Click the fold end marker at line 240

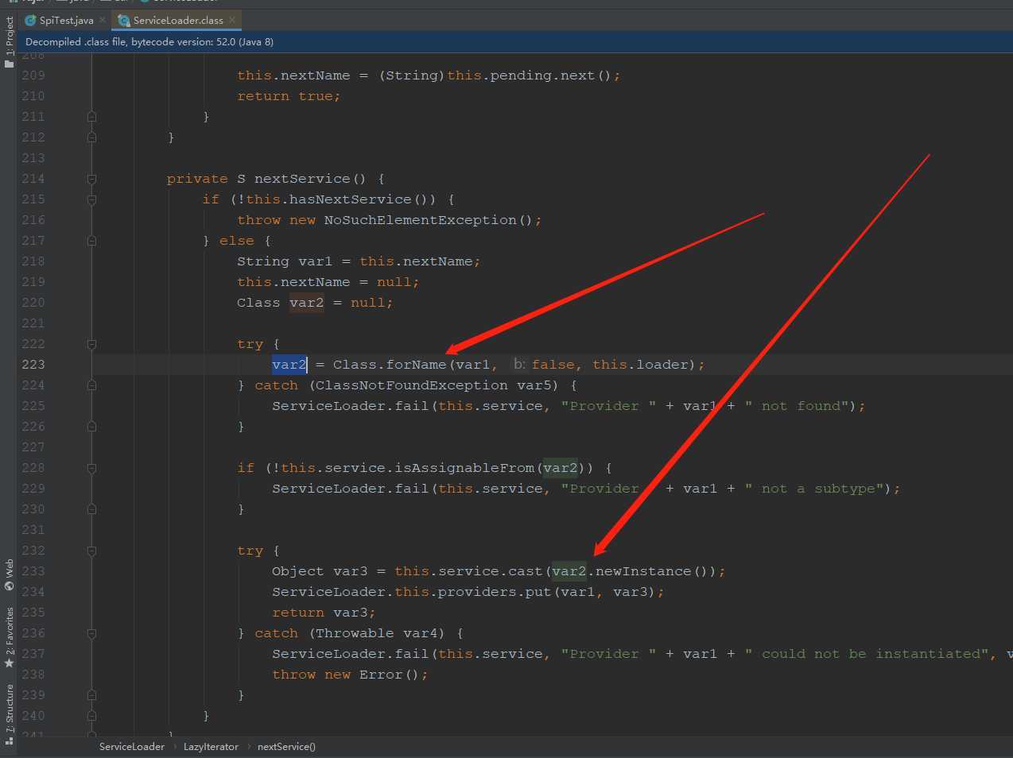click(91, 716)
